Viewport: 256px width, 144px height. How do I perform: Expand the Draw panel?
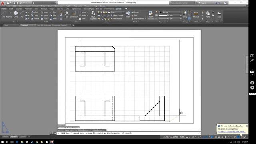coord(15,22)
